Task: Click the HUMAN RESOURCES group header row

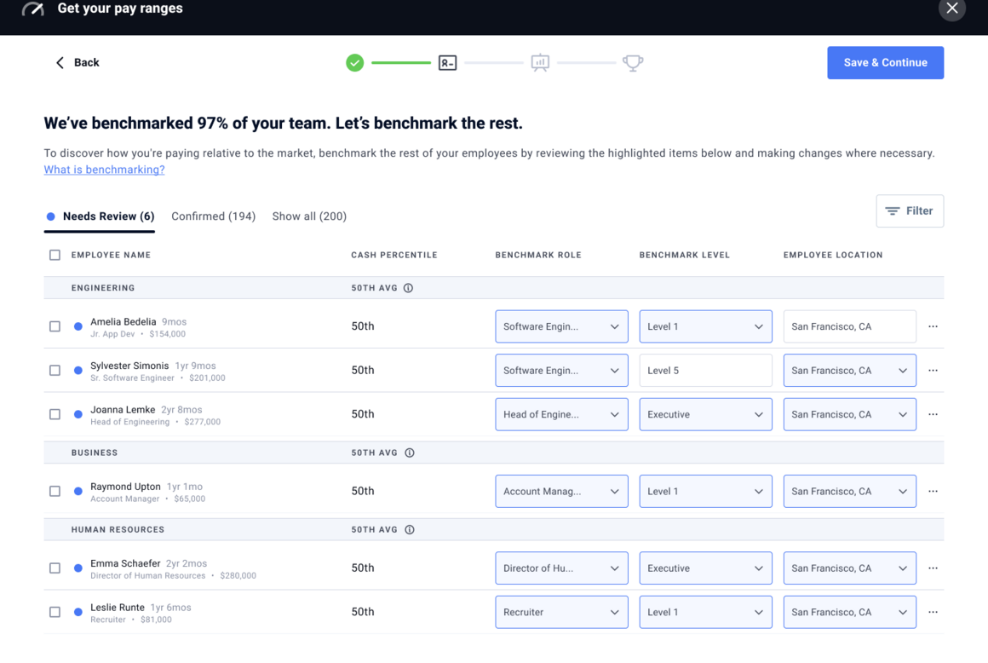Action: click(494, 530)
